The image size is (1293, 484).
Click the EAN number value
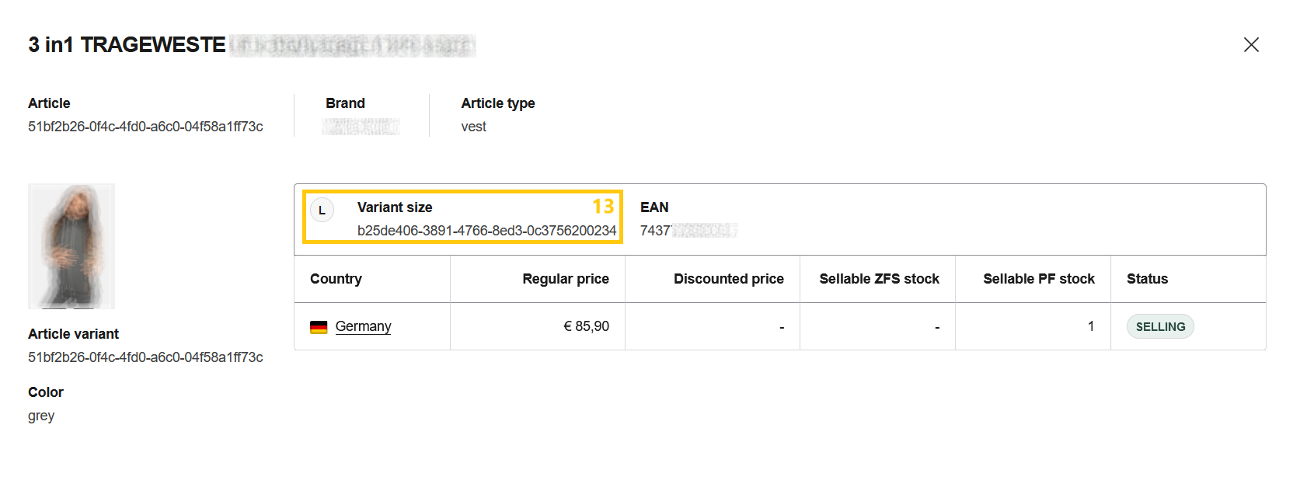(688, 231)
